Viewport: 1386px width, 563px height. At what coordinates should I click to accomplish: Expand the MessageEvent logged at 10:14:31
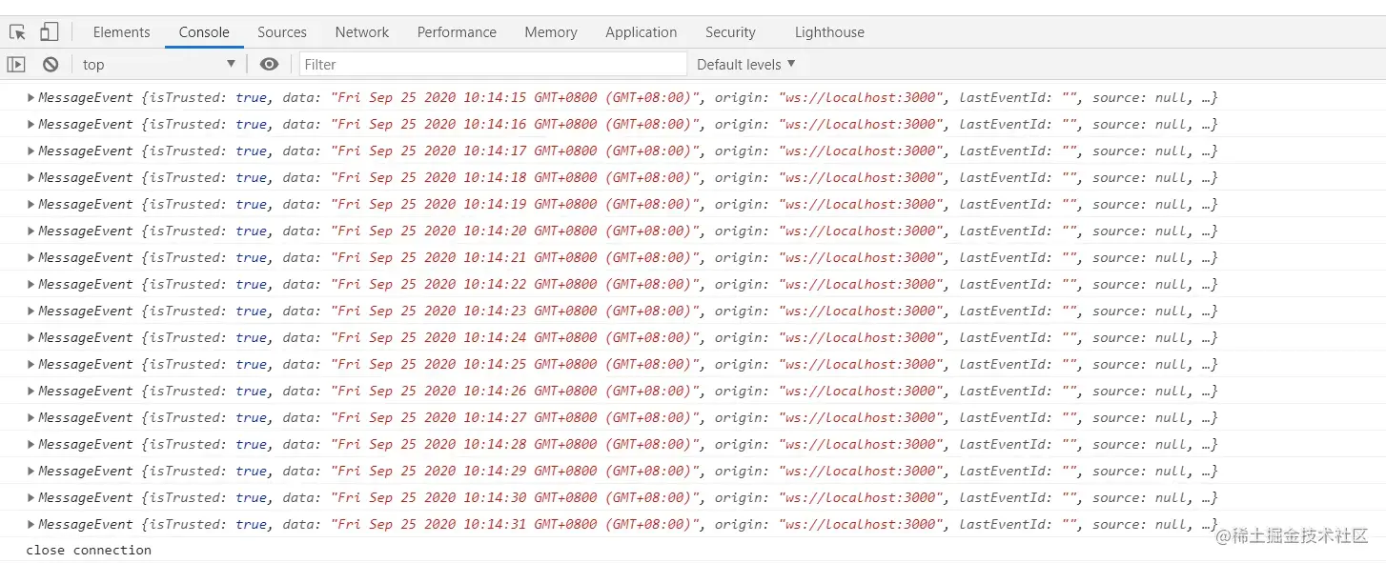click(x=31, y=525)
